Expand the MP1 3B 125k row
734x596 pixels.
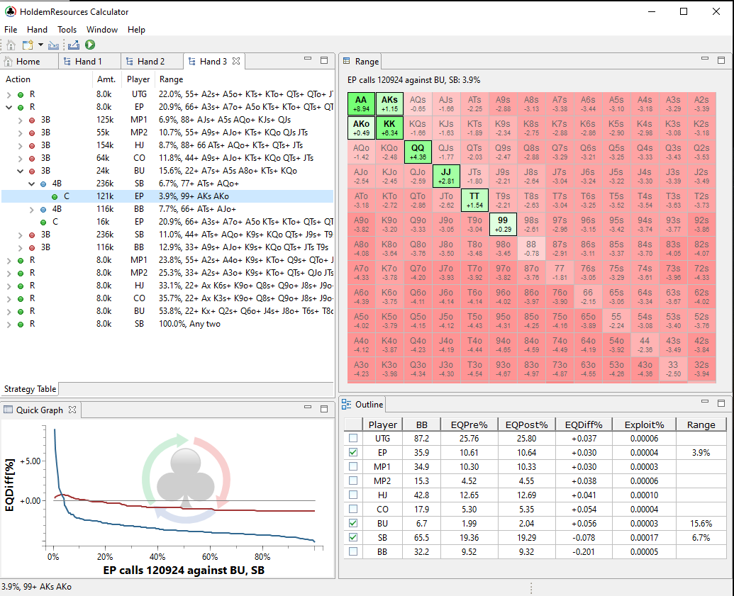tap(20, 120)
